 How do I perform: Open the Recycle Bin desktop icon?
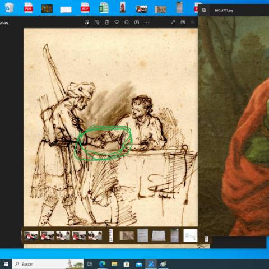click(10, 8)
